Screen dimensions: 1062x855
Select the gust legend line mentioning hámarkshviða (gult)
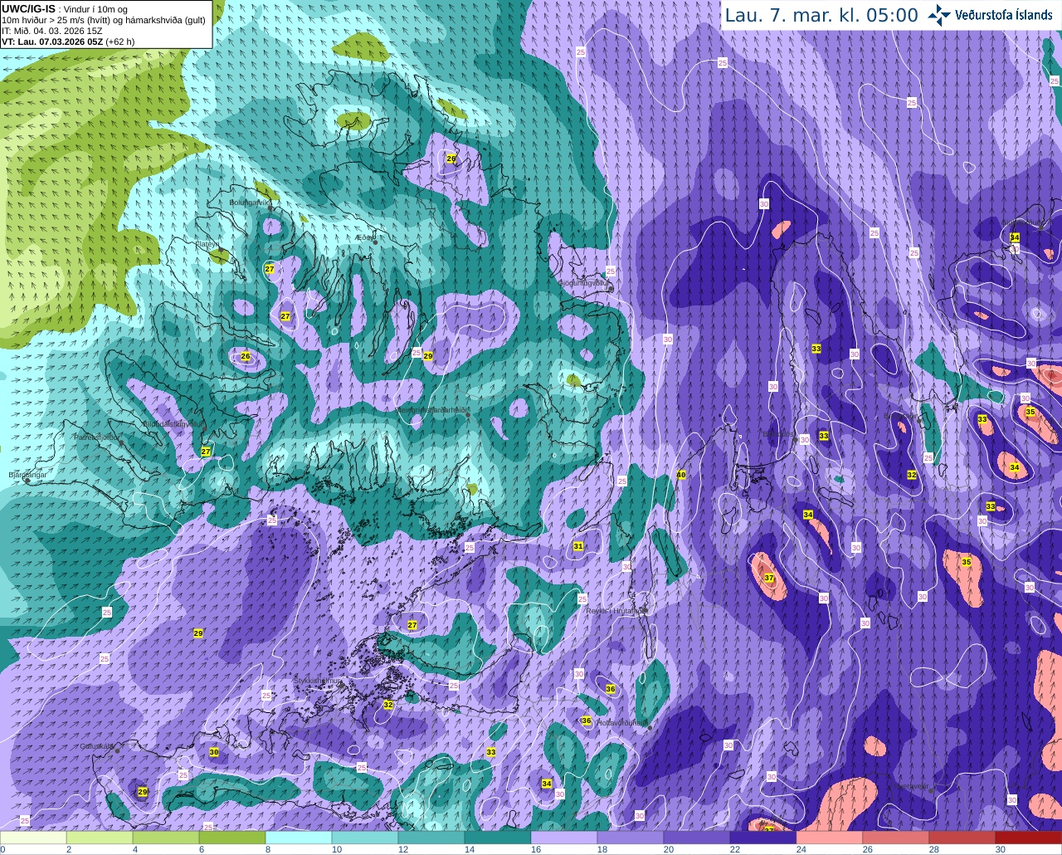tap(104, 20)
